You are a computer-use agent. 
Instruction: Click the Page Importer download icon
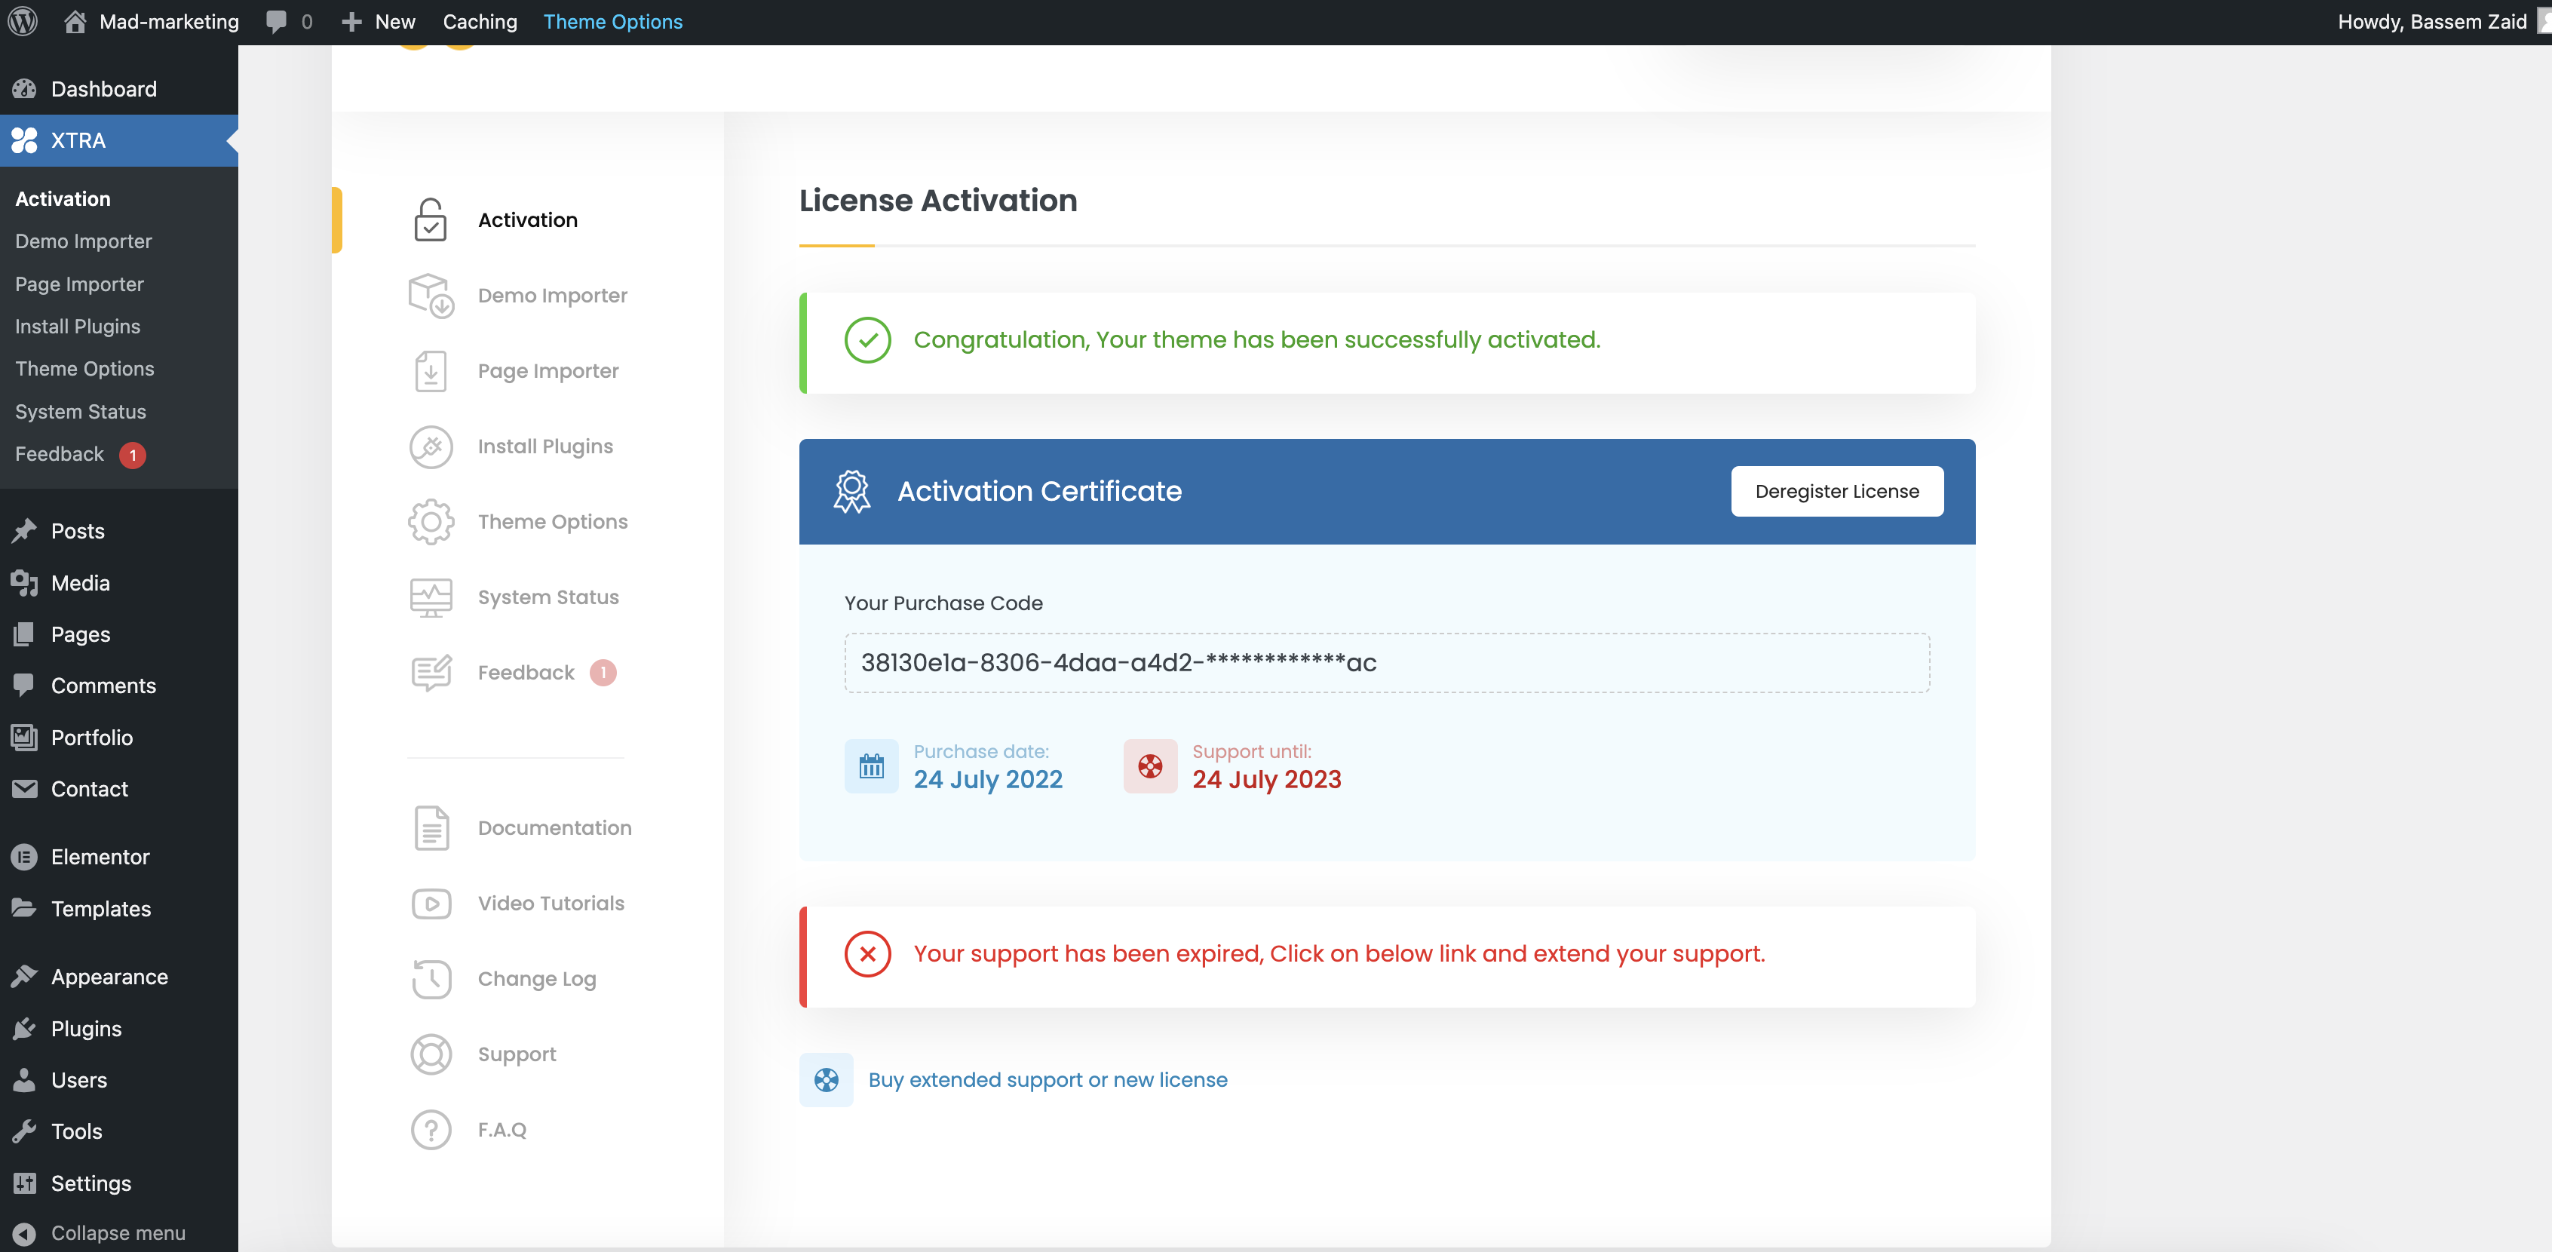pos(431,371)
